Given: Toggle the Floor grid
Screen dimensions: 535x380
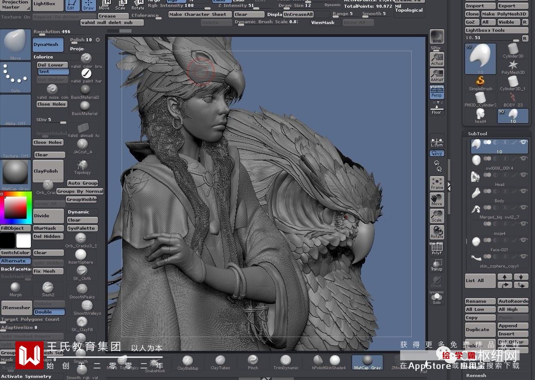Looking at the screenshot, I should click(437, 109).
